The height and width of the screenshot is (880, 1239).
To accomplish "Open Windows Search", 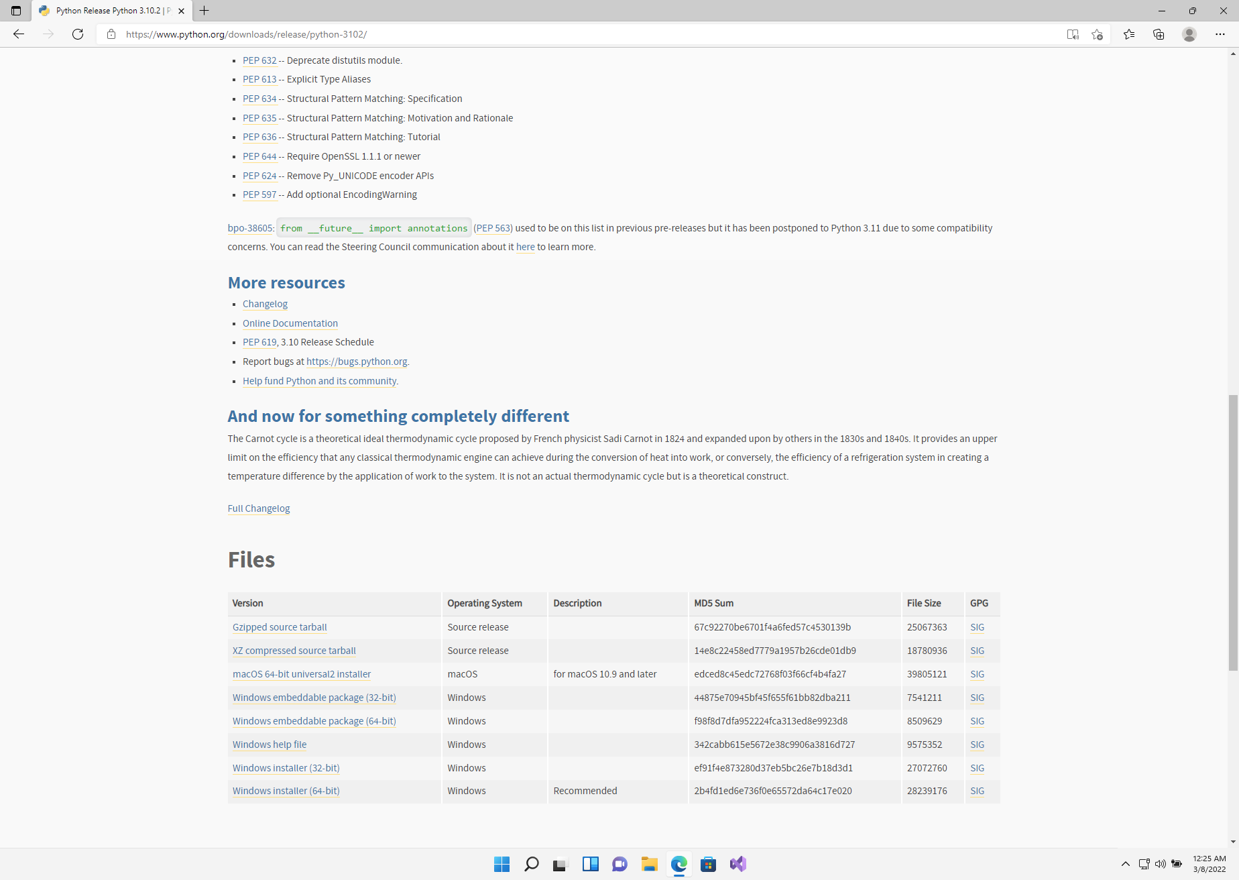I will point(531,864).
